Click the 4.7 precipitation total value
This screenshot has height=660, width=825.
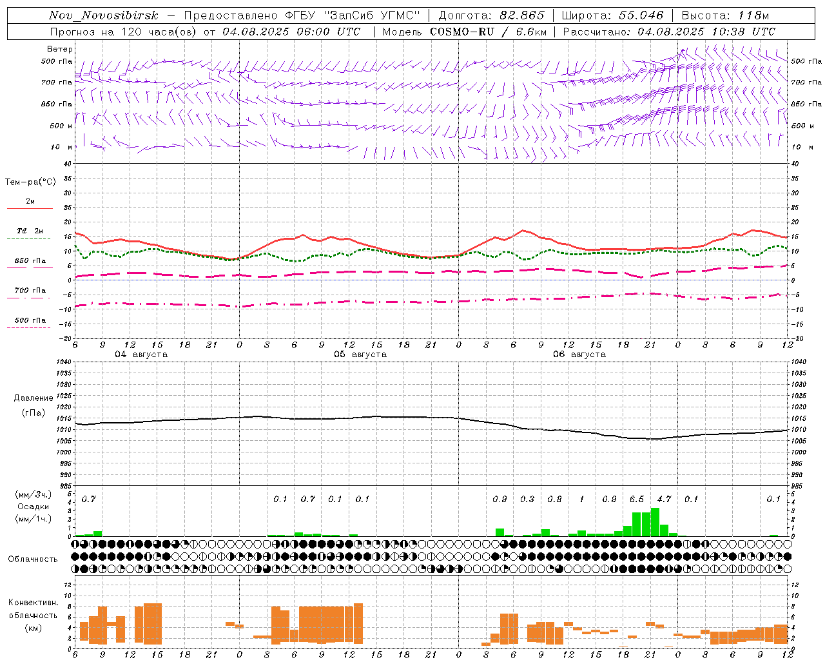click(664, 500)
